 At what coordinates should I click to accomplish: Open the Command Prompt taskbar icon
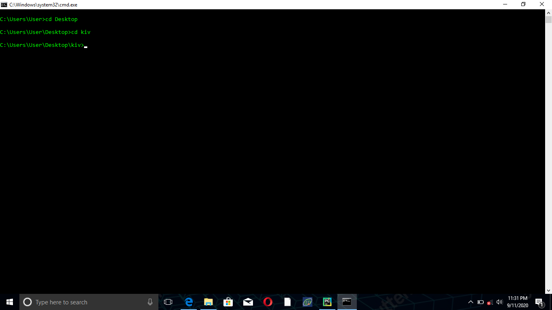coord(347,302)
